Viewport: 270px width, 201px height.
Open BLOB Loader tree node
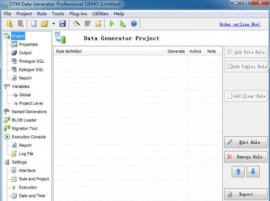pyautogui.click(x=24, y=120)
